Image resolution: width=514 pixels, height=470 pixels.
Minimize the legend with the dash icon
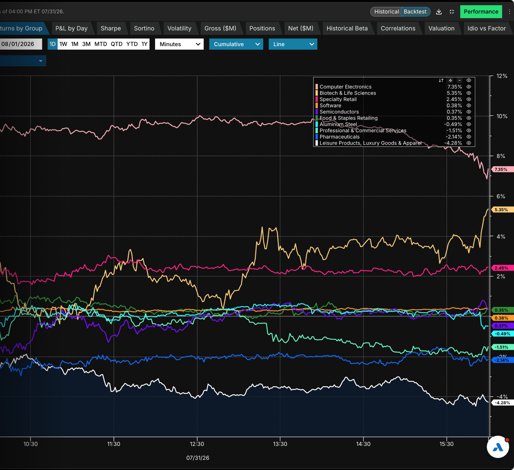coord(459,80)
